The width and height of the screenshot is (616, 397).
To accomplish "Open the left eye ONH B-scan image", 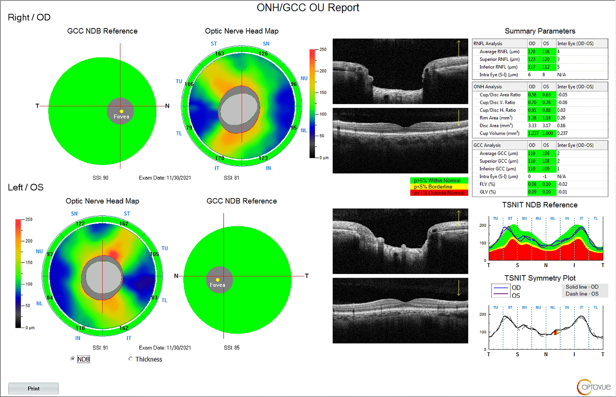I will pos(400,241).
